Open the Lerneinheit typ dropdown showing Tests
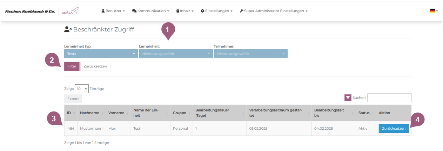Screen dimensions: 443x151 (x=101, y=54)
